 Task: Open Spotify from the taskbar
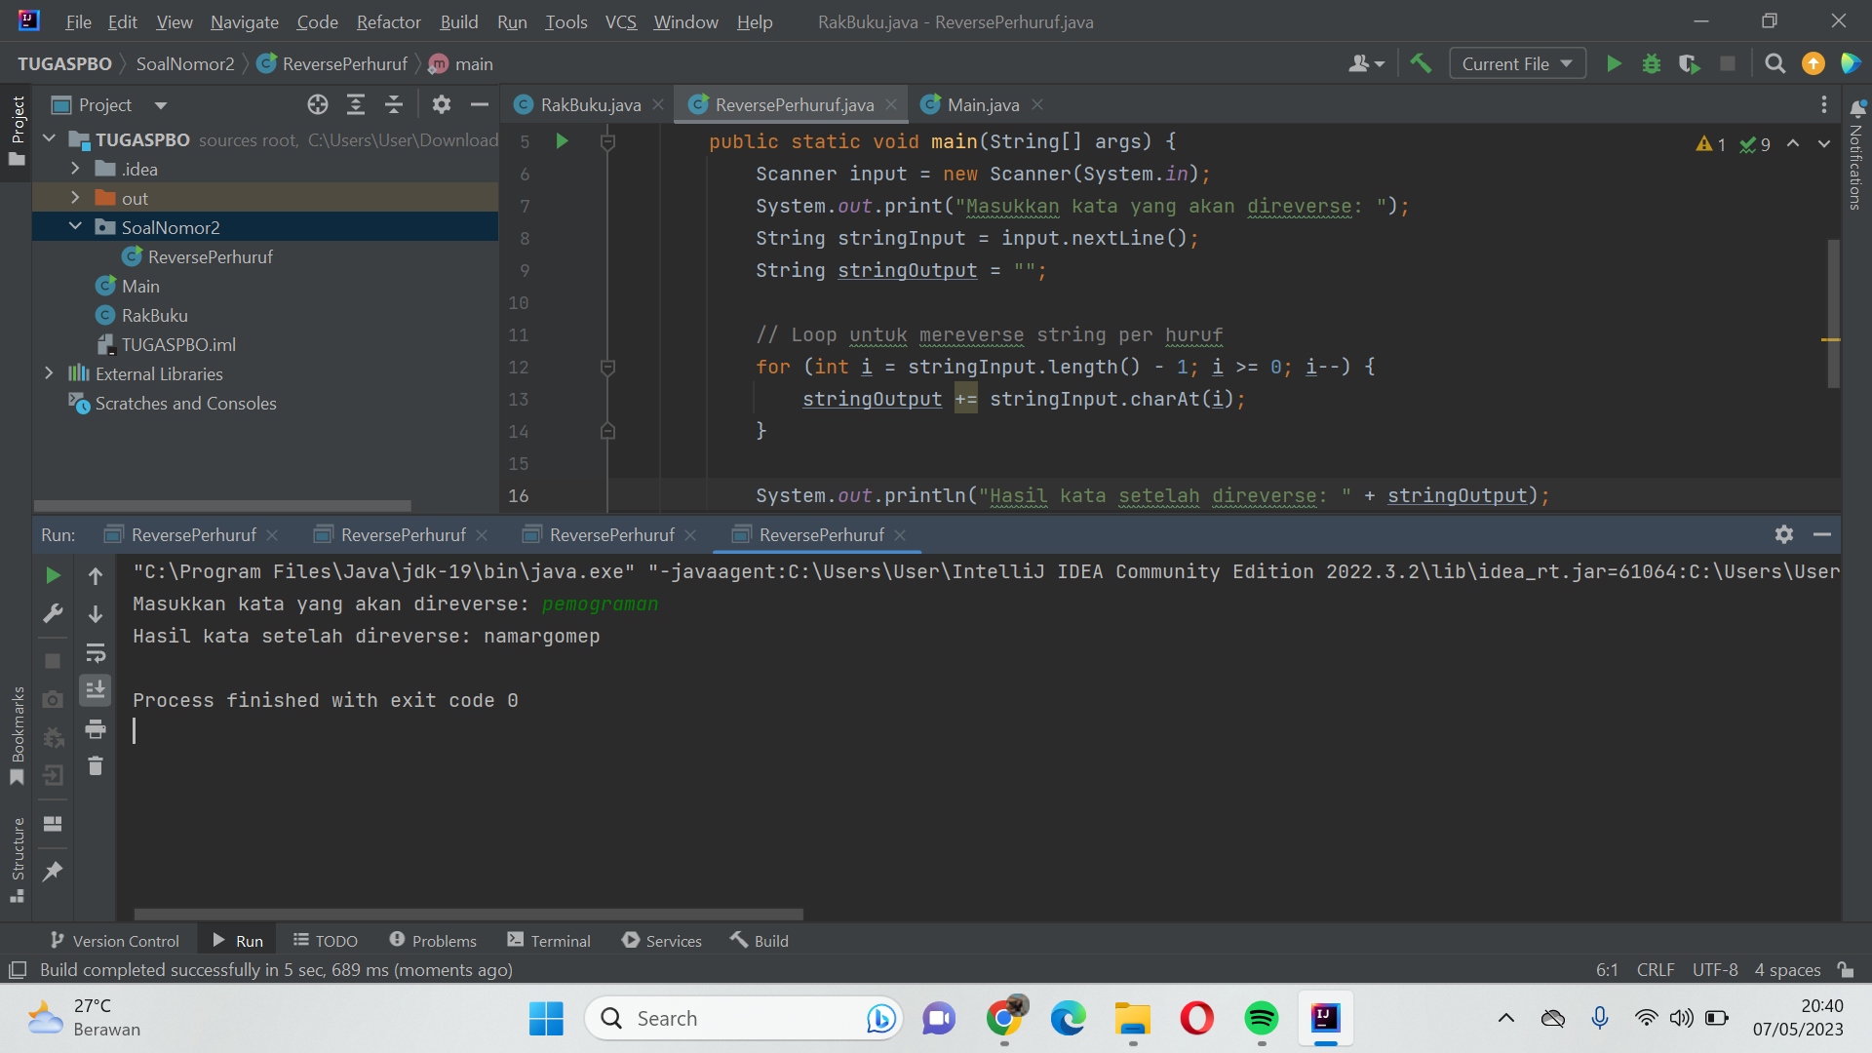pos(1261,1018)
